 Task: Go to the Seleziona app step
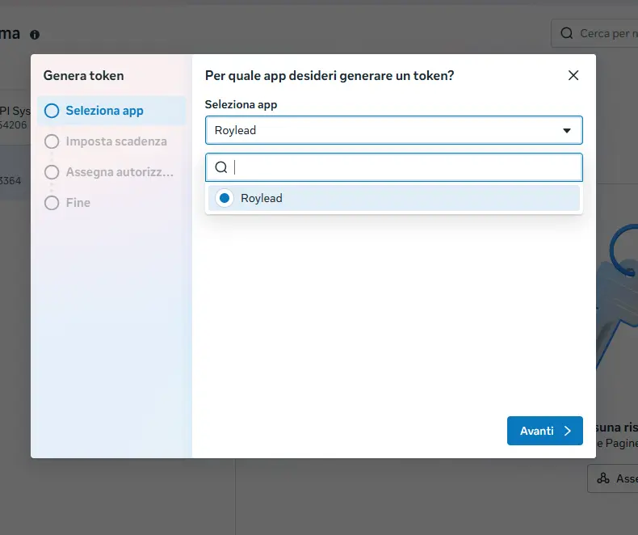111,111
